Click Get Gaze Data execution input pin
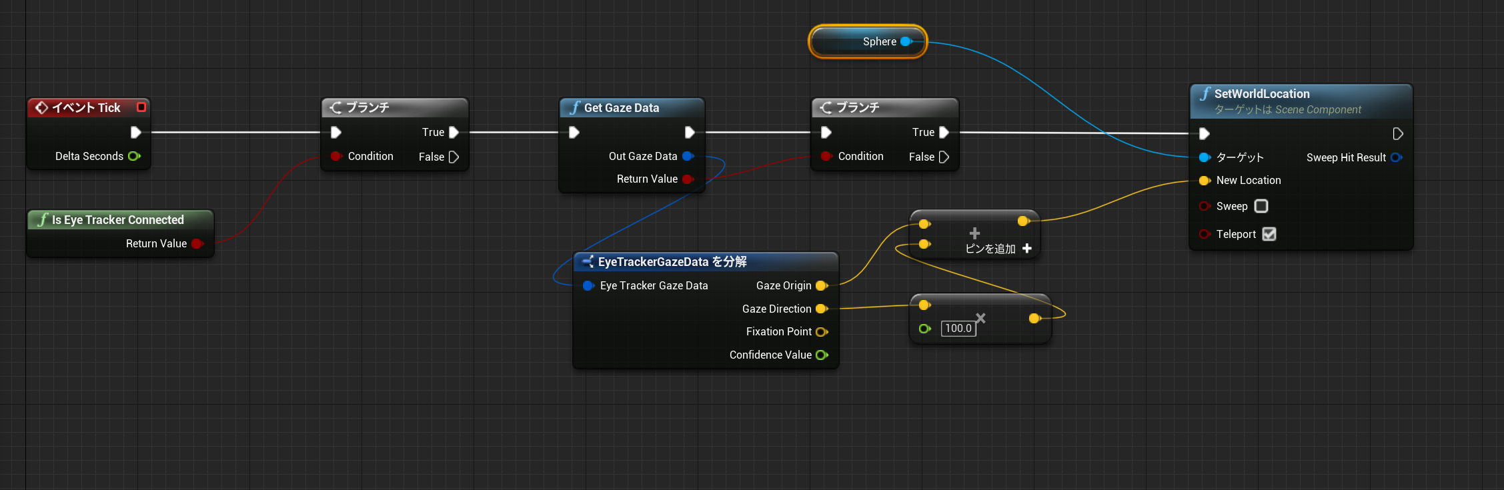The image size is (1504, 490). tap(574, 132)
